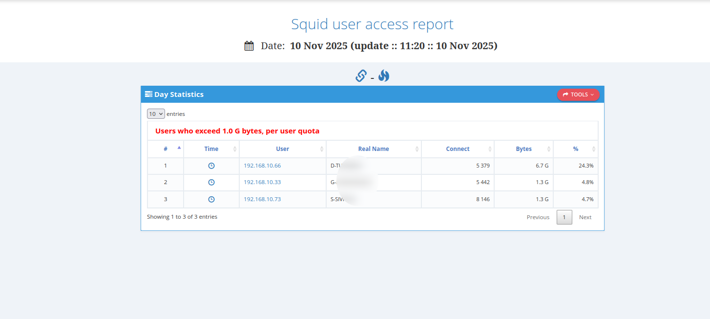This screenshot has width=710, height=319.
Task: Open user link 192.168.10.66
Action: 262,166
